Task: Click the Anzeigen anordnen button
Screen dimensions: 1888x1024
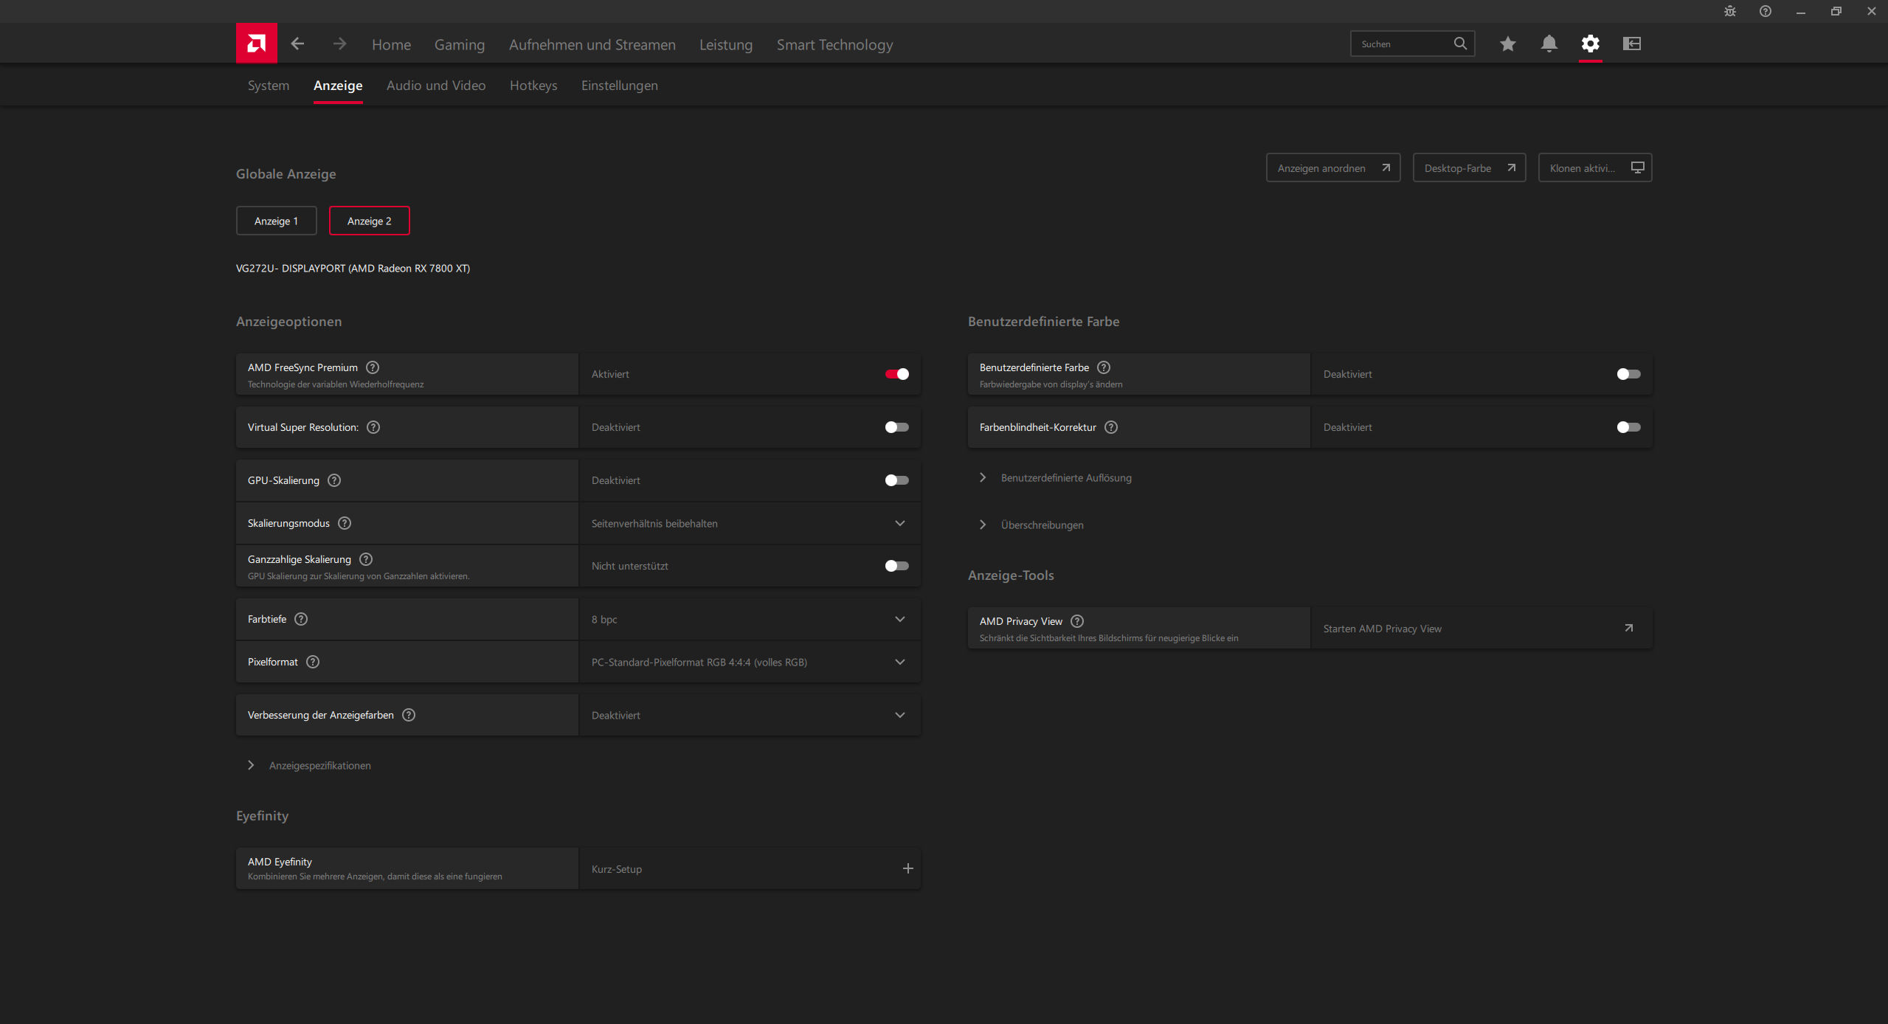Action: click(1332, 168)
